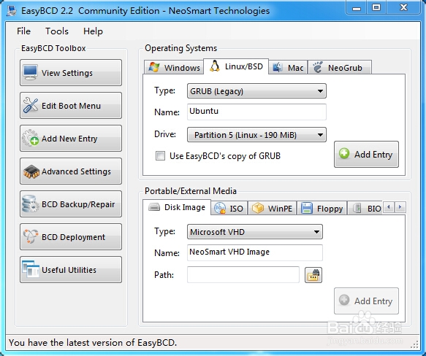The height and width of the screenshot is (356, 426).
Task: Open the Tools menu
Action: point(57,31)
